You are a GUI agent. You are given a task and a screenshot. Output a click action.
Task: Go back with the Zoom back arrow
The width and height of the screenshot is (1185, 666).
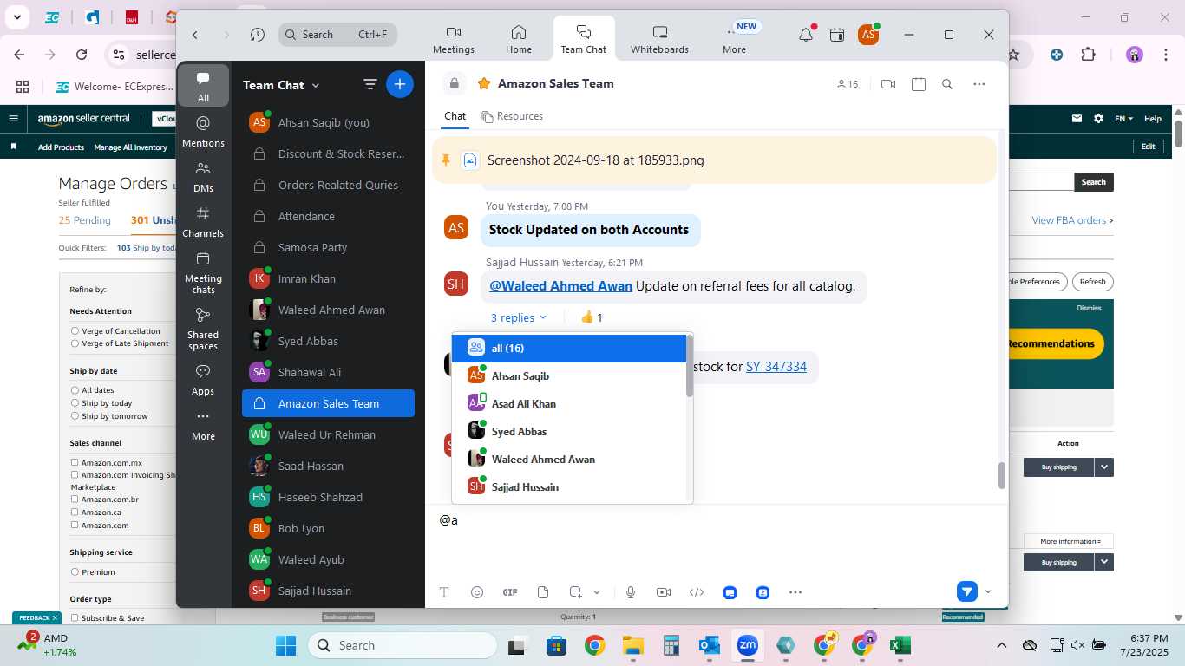[195, 35]
